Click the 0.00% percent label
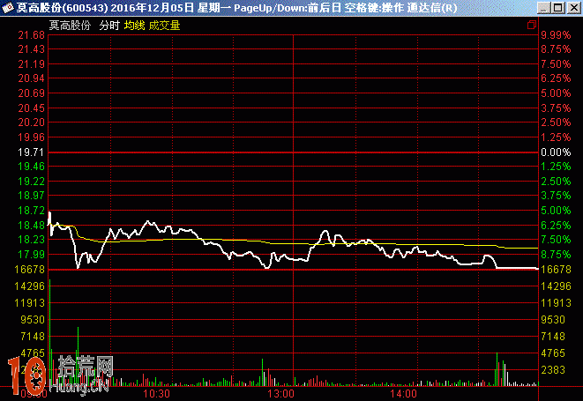This screenshot has width=583, height=401. click(556, 152)
